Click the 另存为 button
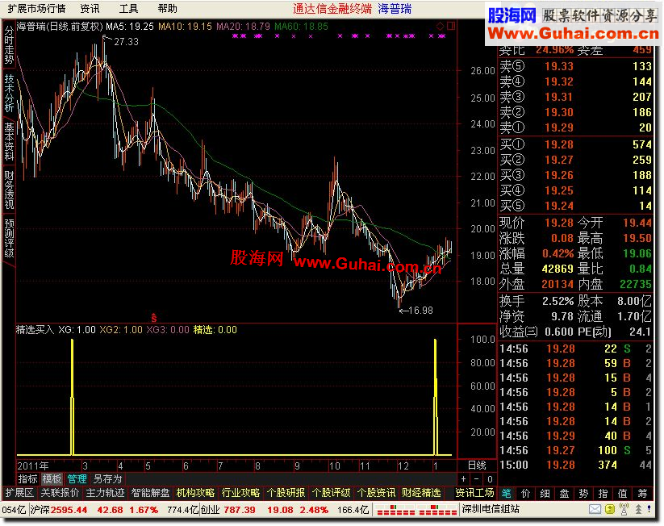The image size is (664, 526). pyautogui.click(x=107, y=479)
